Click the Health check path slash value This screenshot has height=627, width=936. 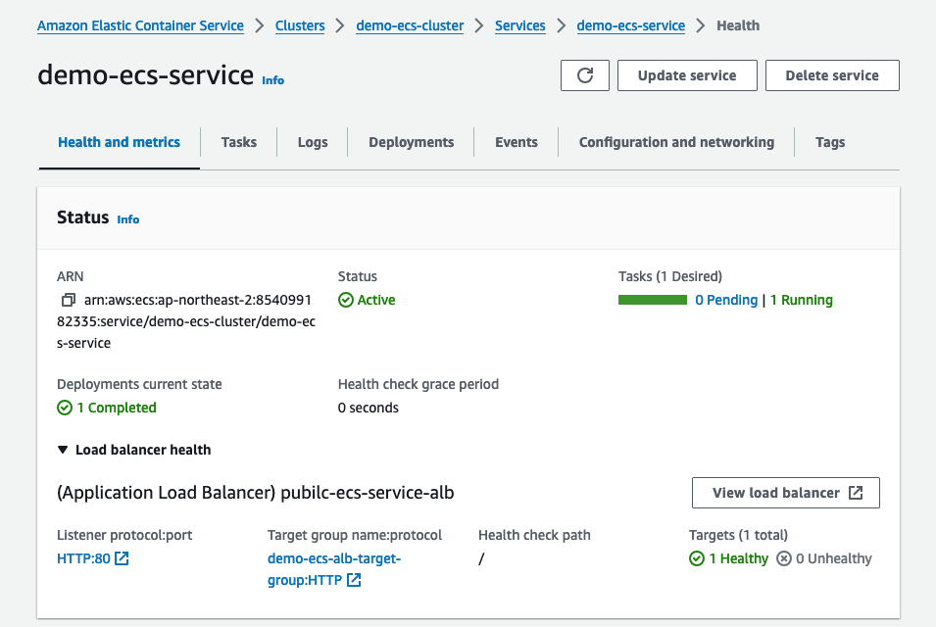pyautogui.click(x=481, y=559)
